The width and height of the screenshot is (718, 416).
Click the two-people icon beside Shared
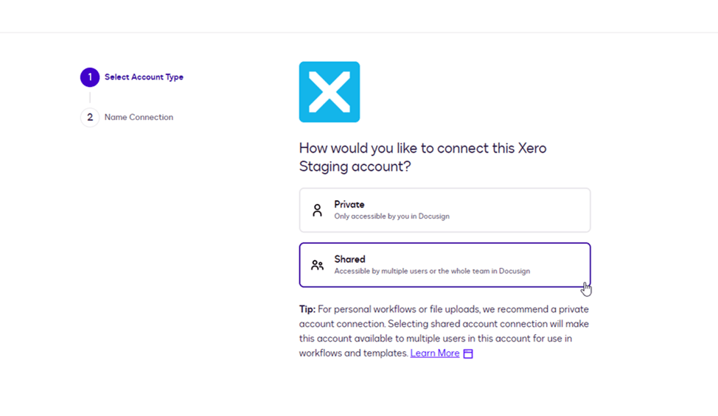click(x=317, y=265)
